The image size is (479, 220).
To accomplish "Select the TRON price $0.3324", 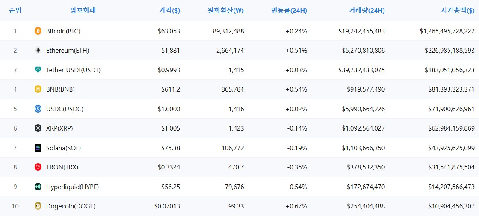I will [169, 167].
